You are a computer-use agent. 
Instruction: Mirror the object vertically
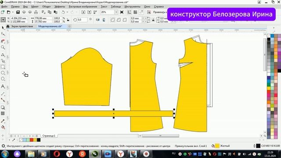[x=104, y=20]
